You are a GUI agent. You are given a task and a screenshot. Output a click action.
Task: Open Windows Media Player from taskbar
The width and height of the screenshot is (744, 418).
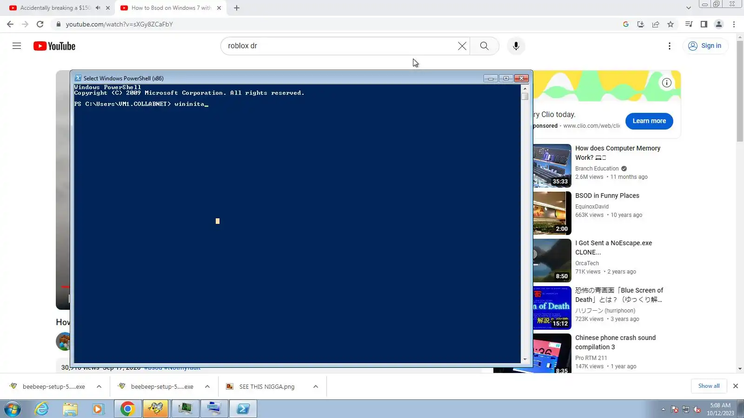tap(98, 409)
